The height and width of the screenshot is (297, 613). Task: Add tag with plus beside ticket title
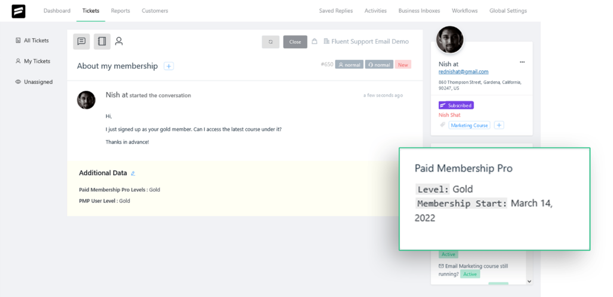click(168, 66)
